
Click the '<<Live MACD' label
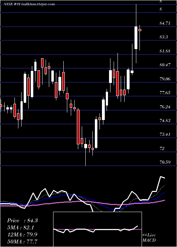coord(149,237)
